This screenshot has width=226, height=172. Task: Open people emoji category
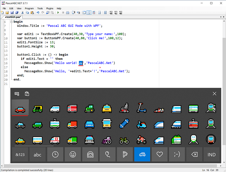pos(90,154)
